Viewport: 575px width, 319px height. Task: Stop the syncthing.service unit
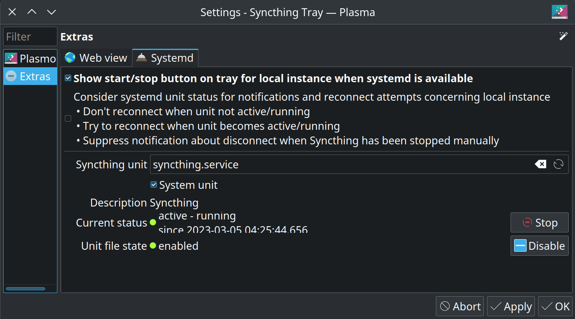539,222
